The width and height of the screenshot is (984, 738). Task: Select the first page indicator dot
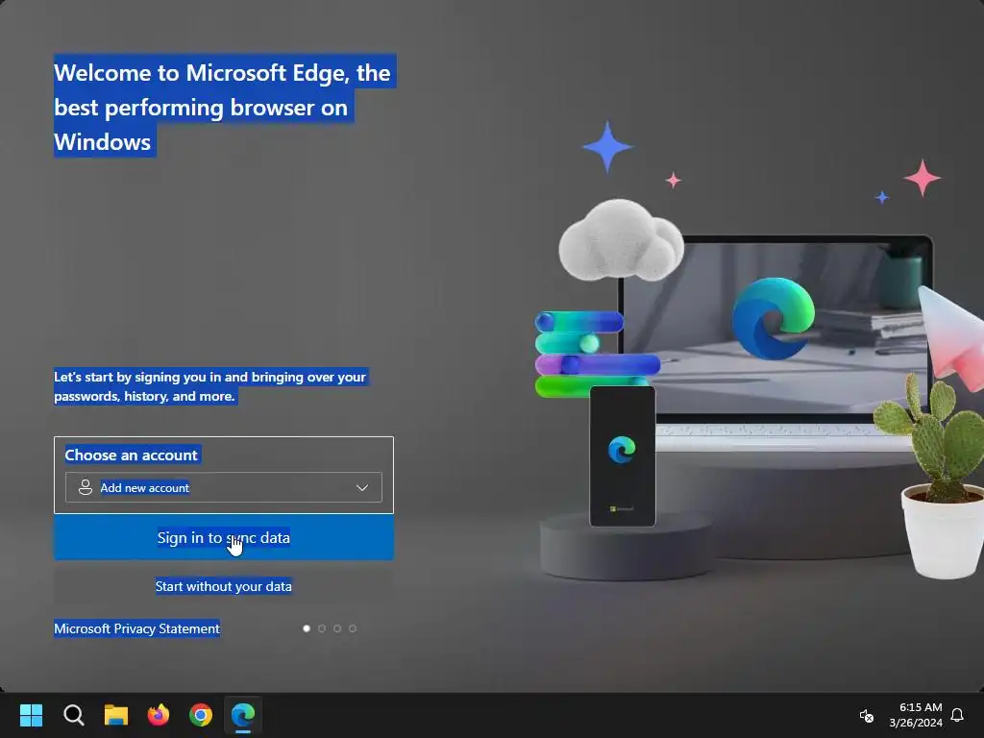(307, 628)
